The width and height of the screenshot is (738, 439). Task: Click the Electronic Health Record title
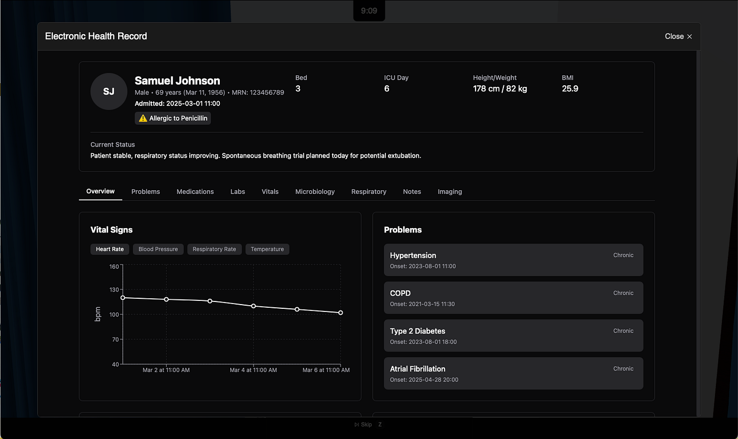click(x=96, y=36)
